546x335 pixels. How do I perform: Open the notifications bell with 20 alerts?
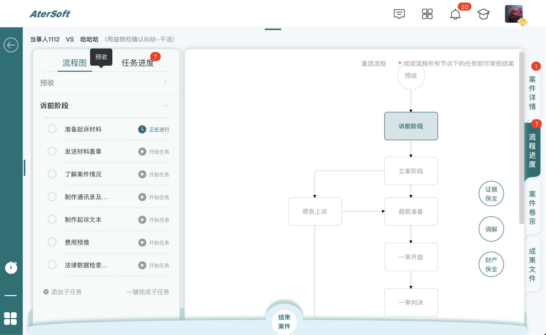(x=455, y=14)
